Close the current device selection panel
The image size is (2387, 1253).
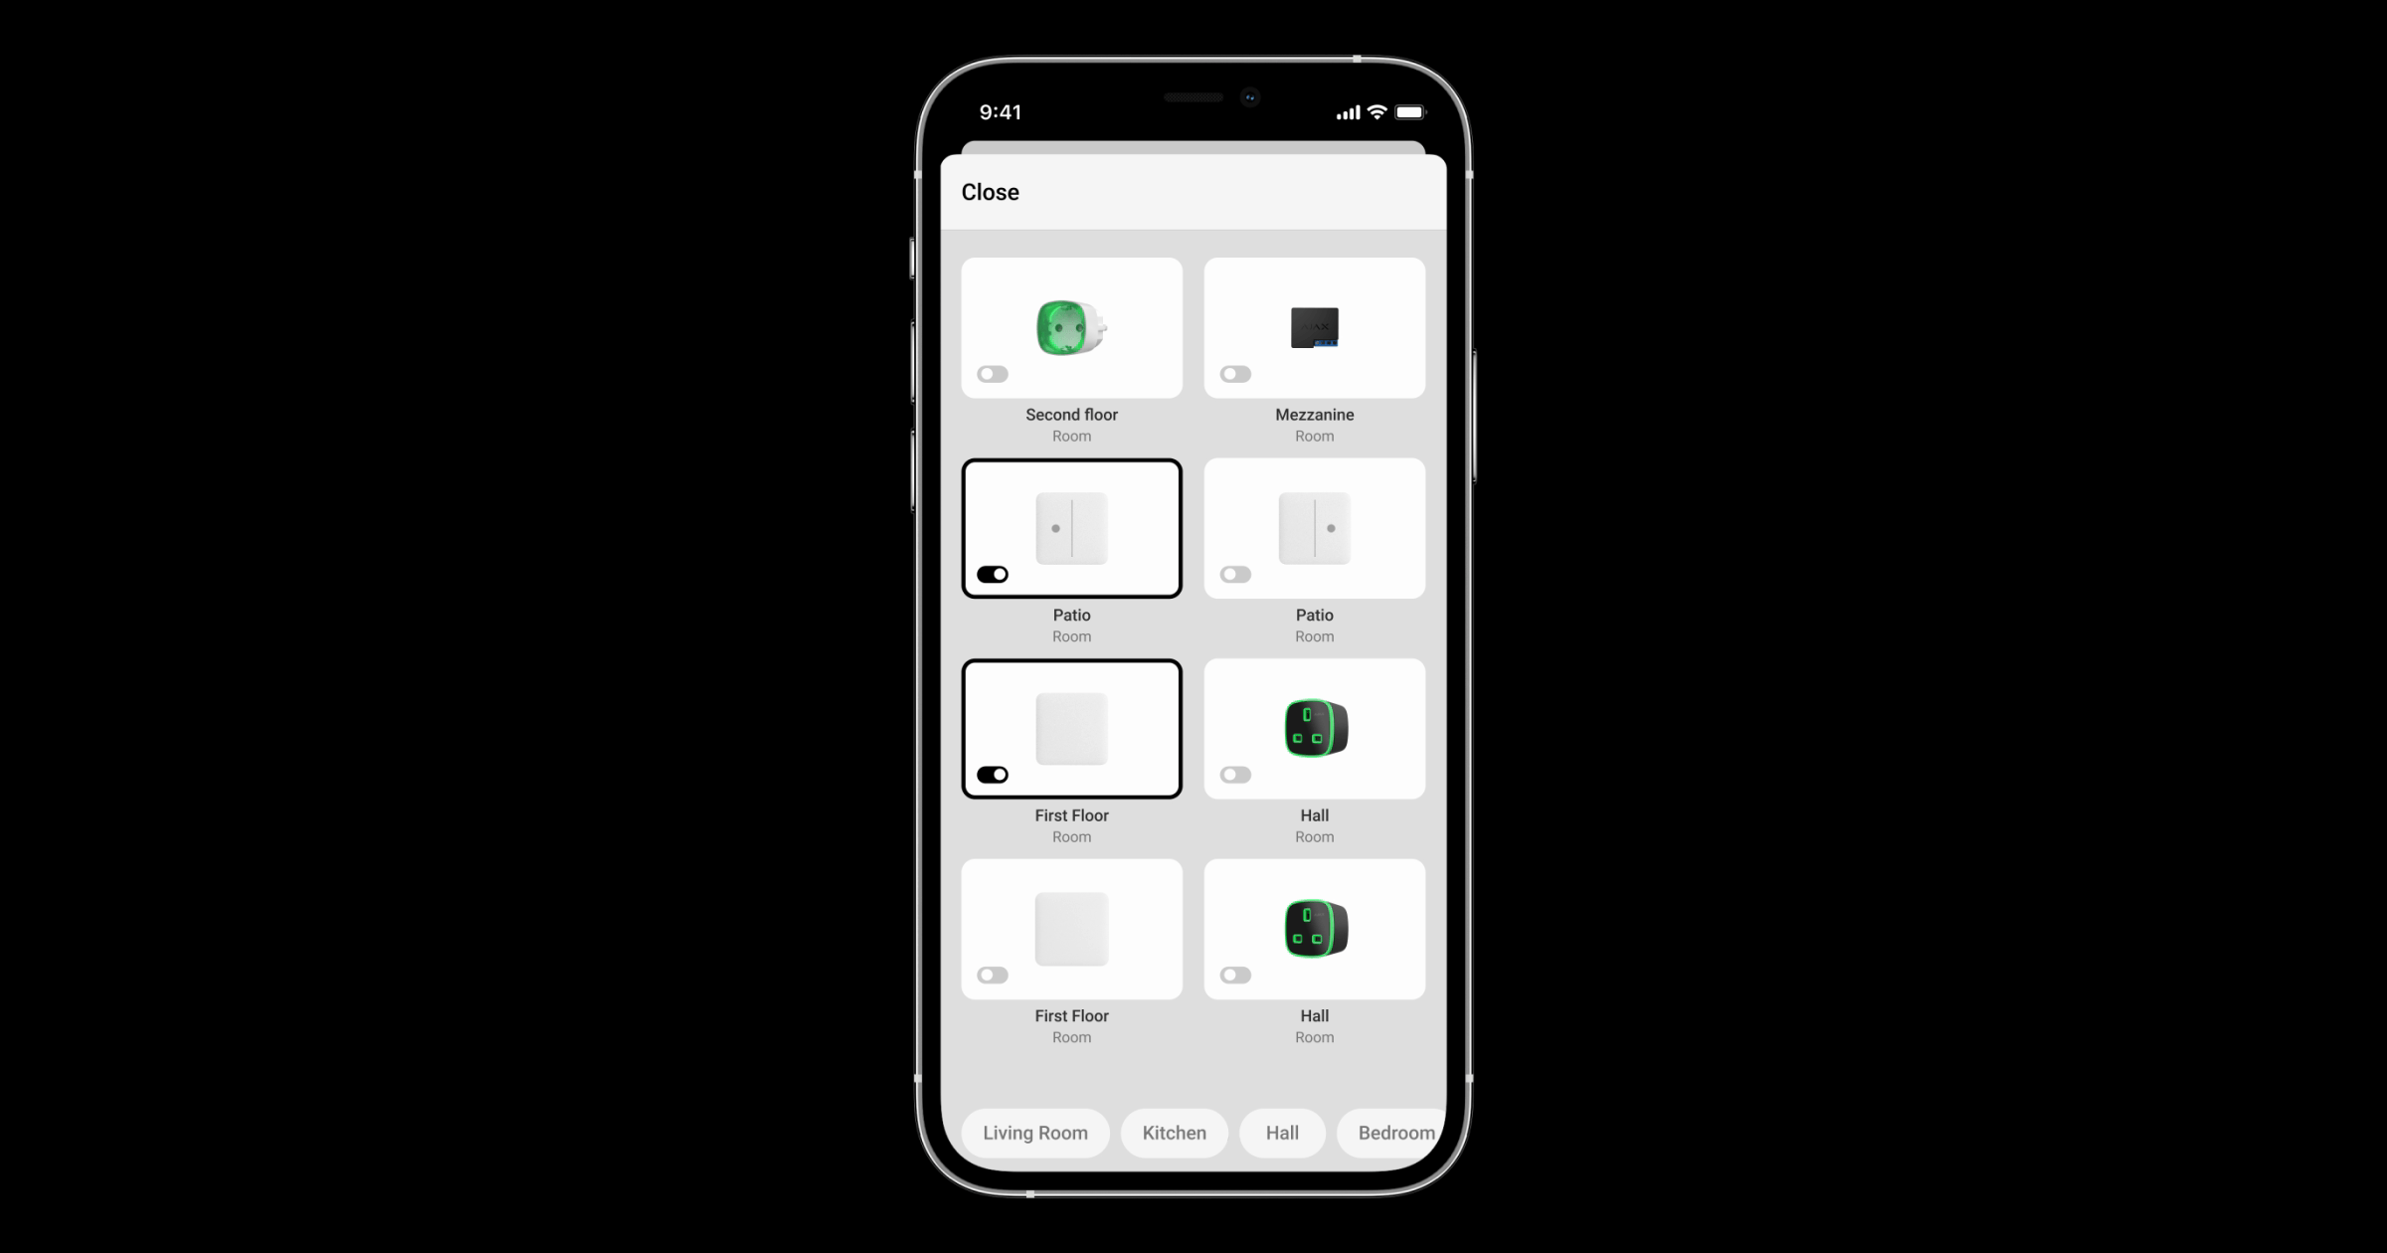click(992, 191)
